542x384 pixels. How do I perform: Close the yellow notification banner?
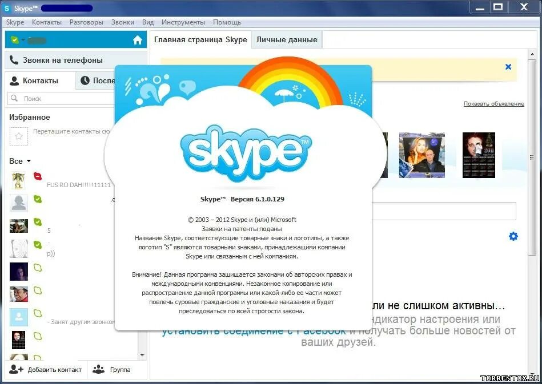click(x=508, y=67)
